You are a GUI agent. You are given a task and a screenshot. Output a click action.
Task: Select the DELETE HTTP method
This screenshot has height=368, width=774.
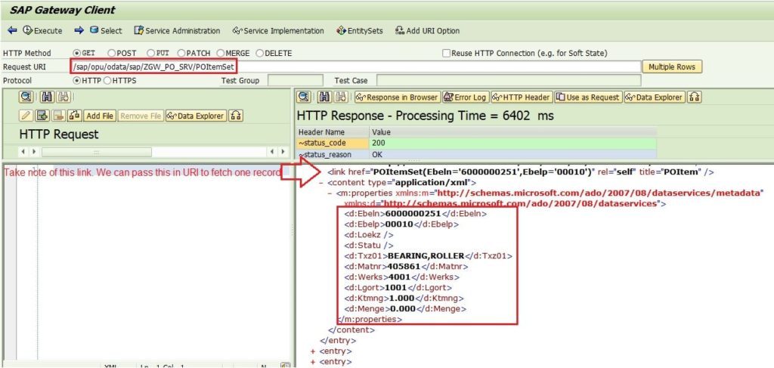pos(260,54)
